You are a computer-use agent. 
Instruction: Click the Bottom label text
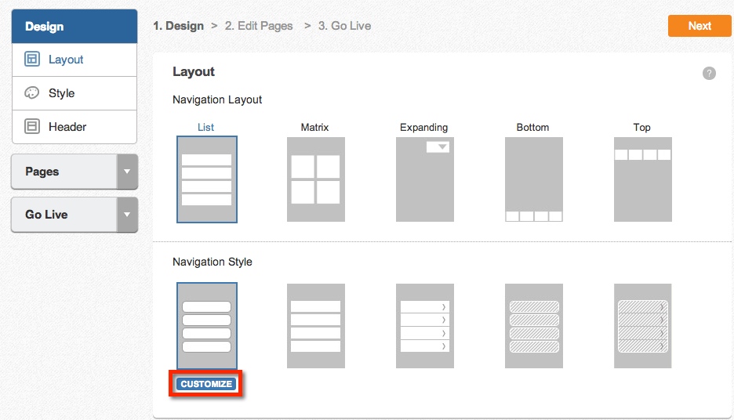coord(532,127)
